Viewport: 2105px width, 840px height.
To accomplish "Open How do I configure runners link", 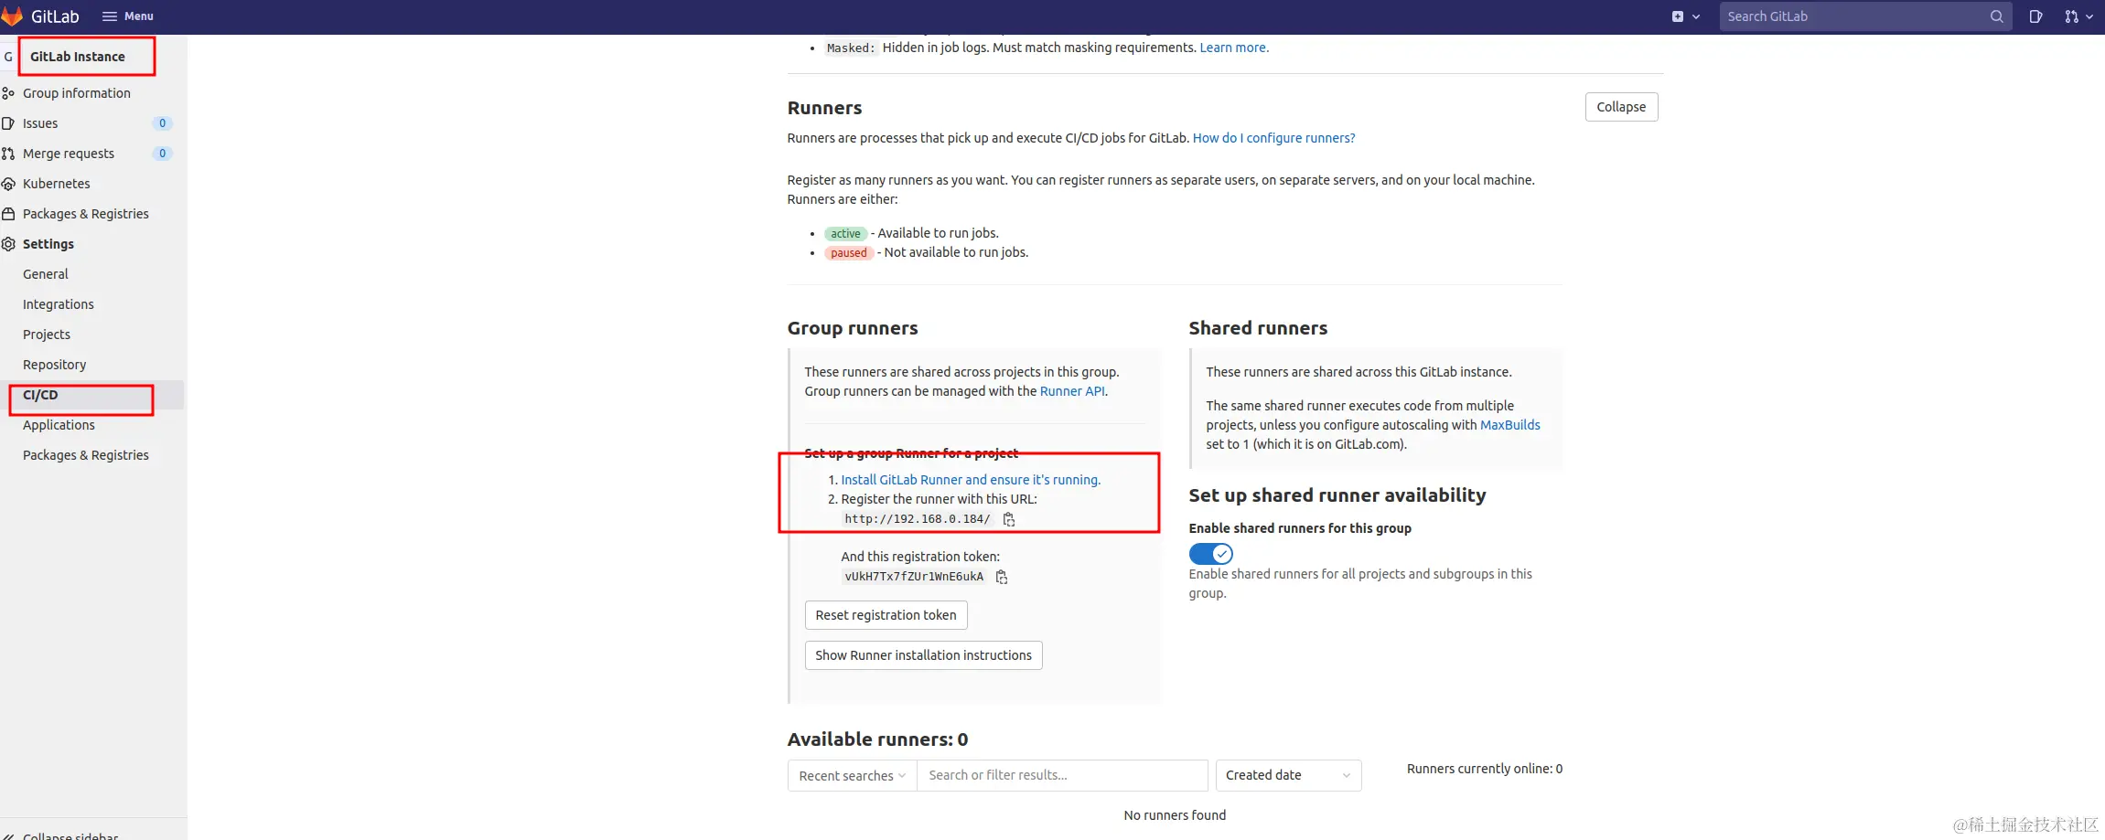I will [x=1273, y=138].
